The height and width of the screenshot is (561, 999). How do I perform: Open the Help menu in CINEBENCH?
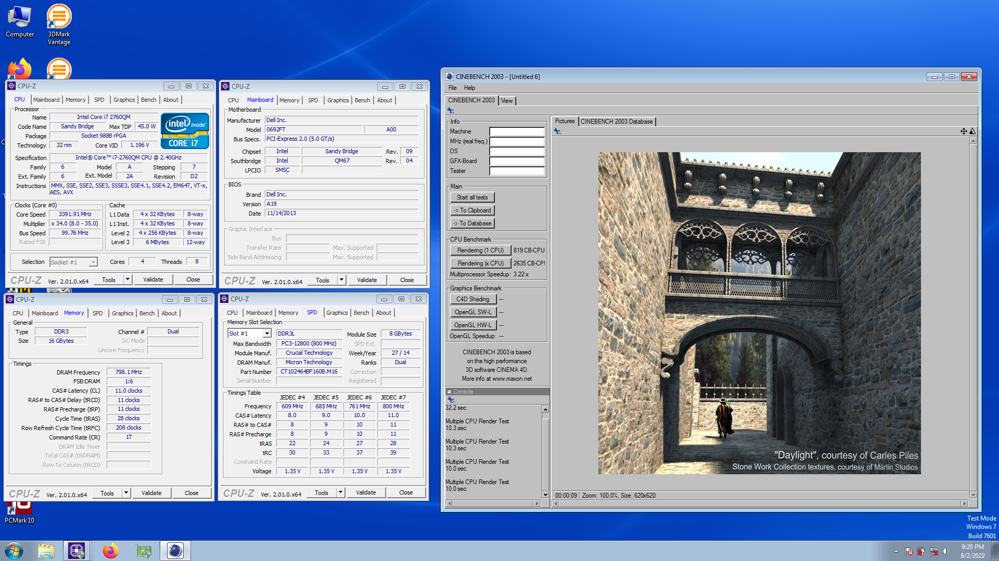click(x=469, y=88)
